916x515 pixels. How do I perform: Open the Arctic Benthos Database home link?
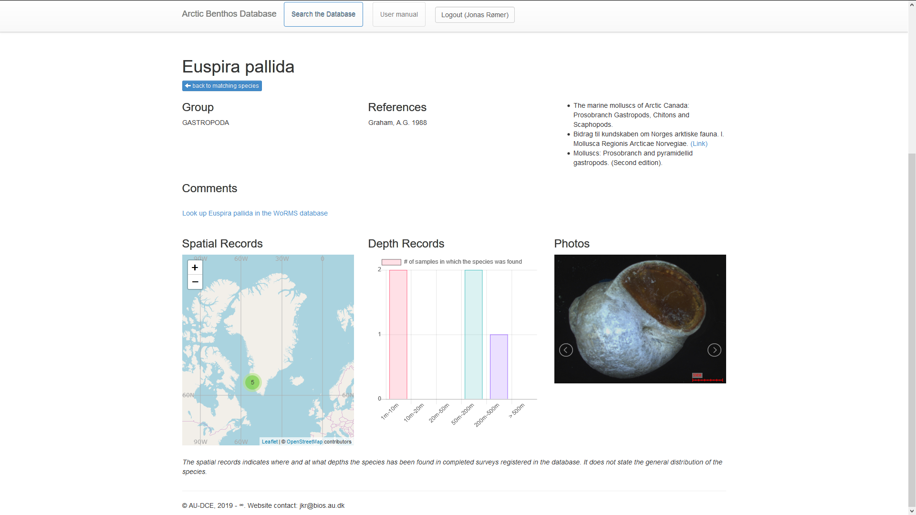pyautogui.click(x=229, y=14)
